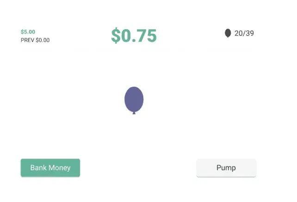Click the Bank Money button

[x=50, y=167]
